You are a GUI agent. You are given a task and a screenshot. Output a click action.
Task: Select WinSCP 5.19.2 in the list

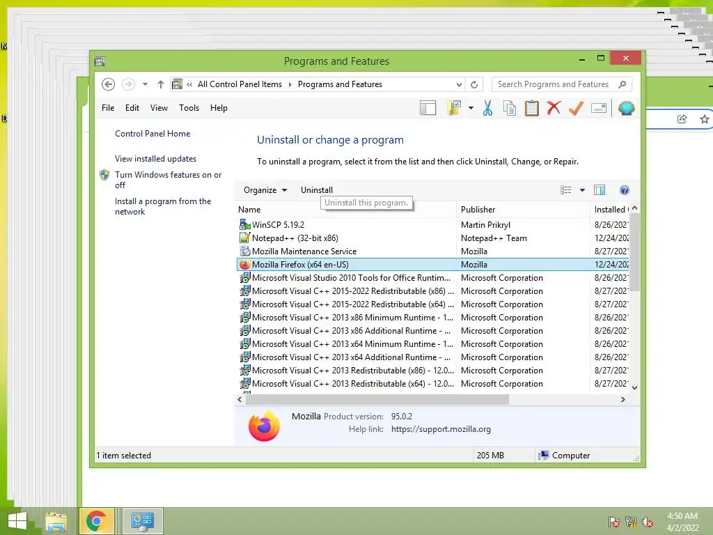pyautogui.click(x=278, y=225)
